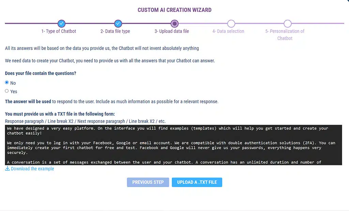The image size is (349, 211).
Task: Go to "1- Type of Chatbot" step label
Action: pyautogui.click(x=59, y=31)
